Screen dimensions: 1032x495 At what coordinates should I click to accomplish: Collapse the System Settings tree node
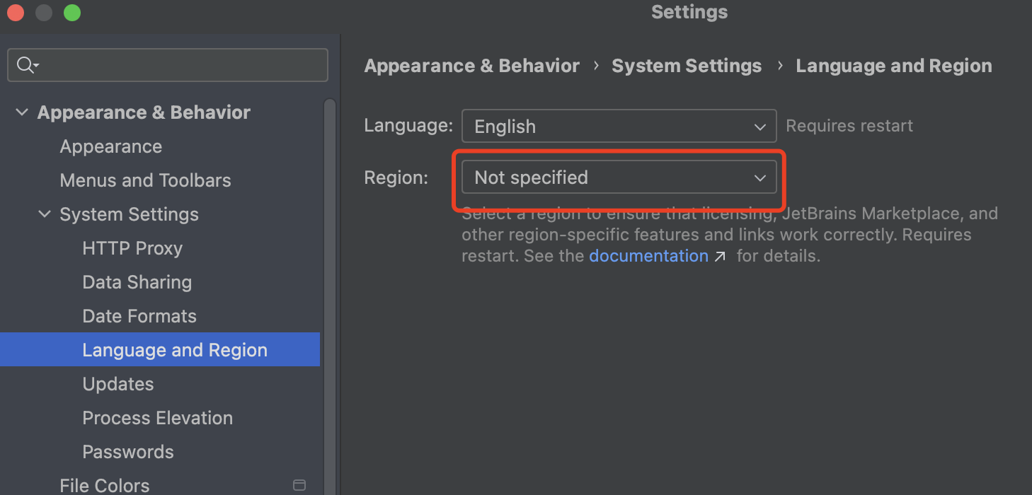(45, 214)
